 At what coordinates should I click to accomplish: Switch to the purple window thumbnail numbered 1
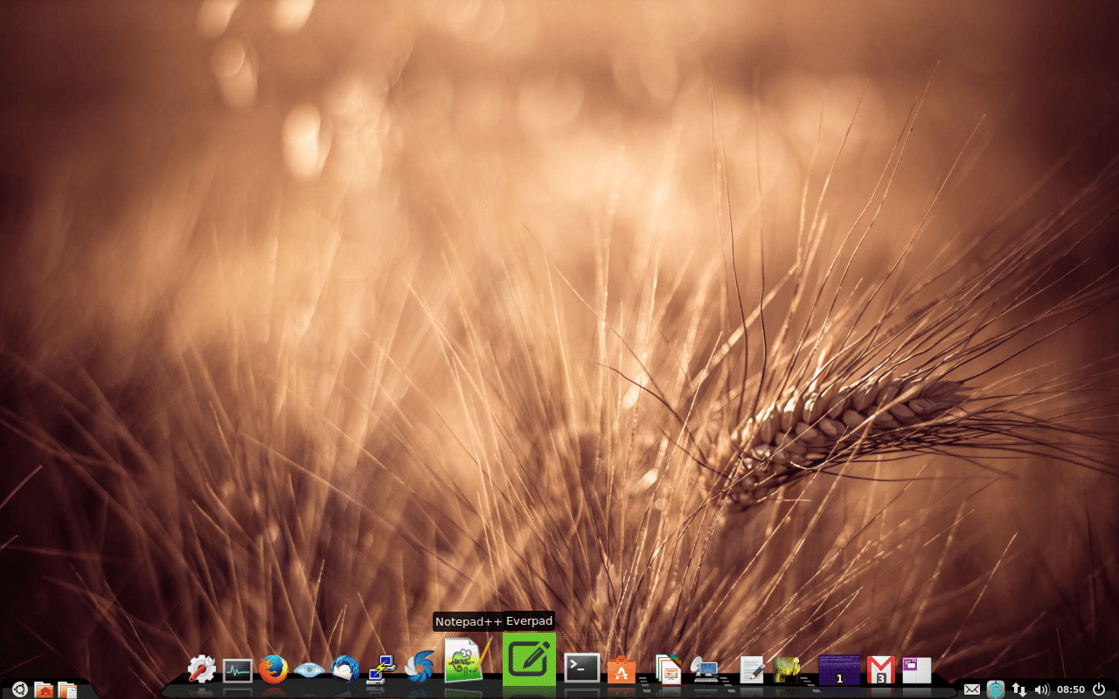839,670
